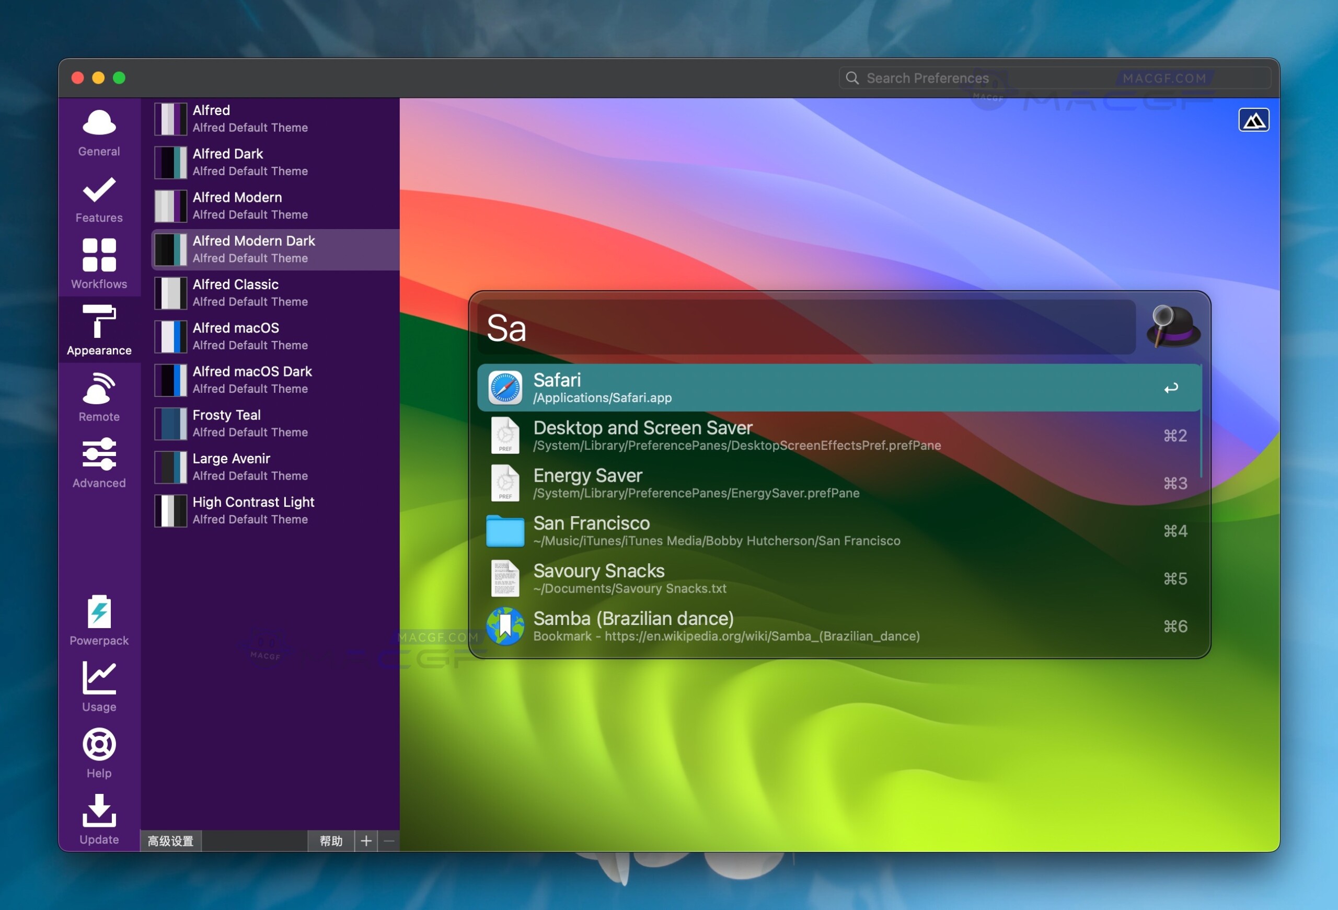Click the 帮助 button
1338x910 pixels.
tap(330, 841)
